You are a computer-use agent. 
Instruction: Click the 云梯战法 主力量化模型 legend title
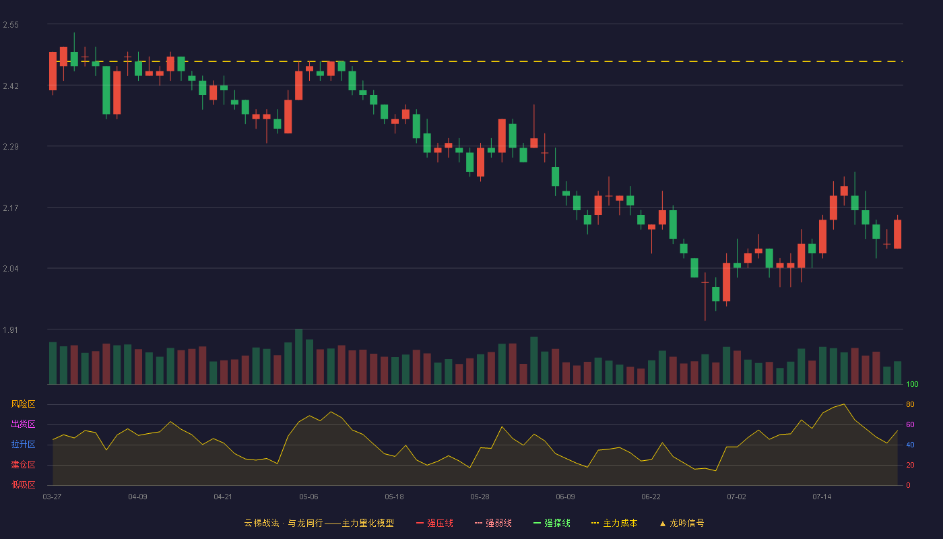pos(319,523)
